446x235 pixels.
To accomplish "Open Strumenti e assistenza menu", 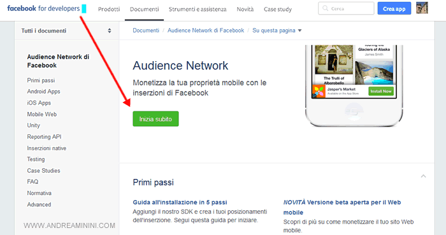I will tap(198, 10).
